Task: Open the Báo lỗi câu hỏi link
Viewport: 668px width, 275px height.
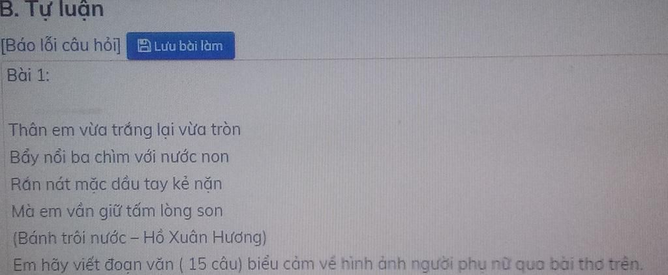Action: pyautogui.click(x=61, y=45)
